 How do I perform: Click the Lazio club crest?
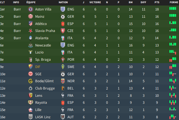point(30,52)
